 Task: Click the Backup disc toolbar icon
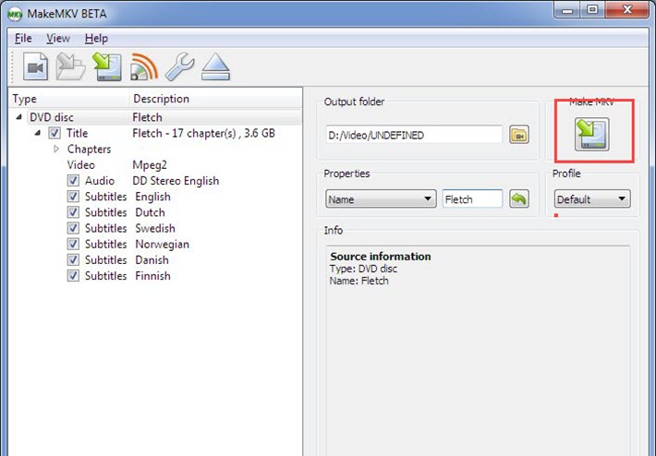point(71,66)
